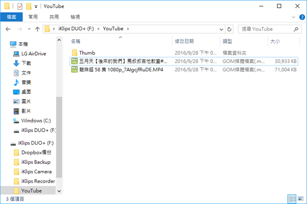The image size is (307, 204).
Task: Click the search magnifier icon
Action: [x=296, y=29]
